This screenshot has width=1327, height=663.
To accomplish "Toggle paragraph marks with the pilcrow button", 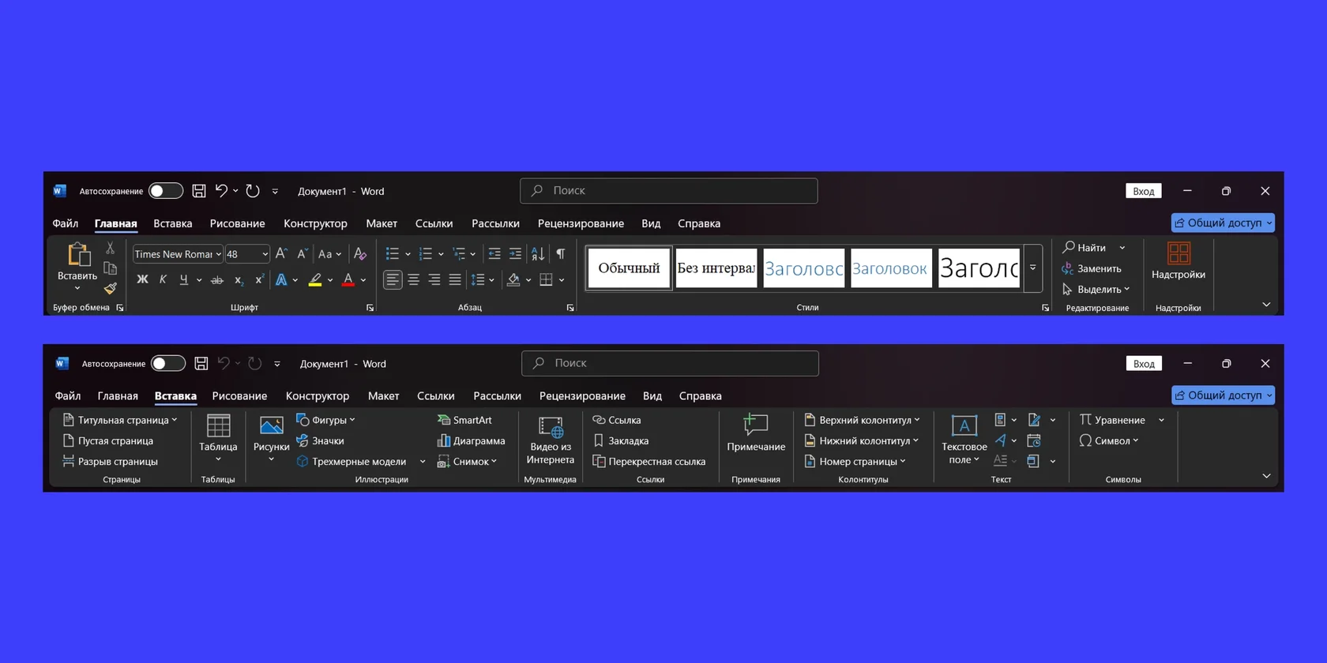I will pyautogui.click(x=560, y=253).
